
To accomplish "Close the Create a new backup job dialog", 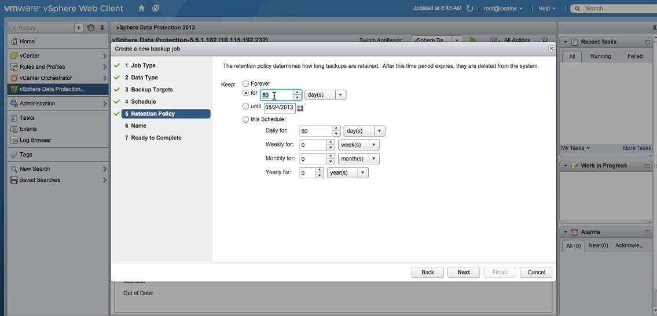I will (x=551, y=49).
